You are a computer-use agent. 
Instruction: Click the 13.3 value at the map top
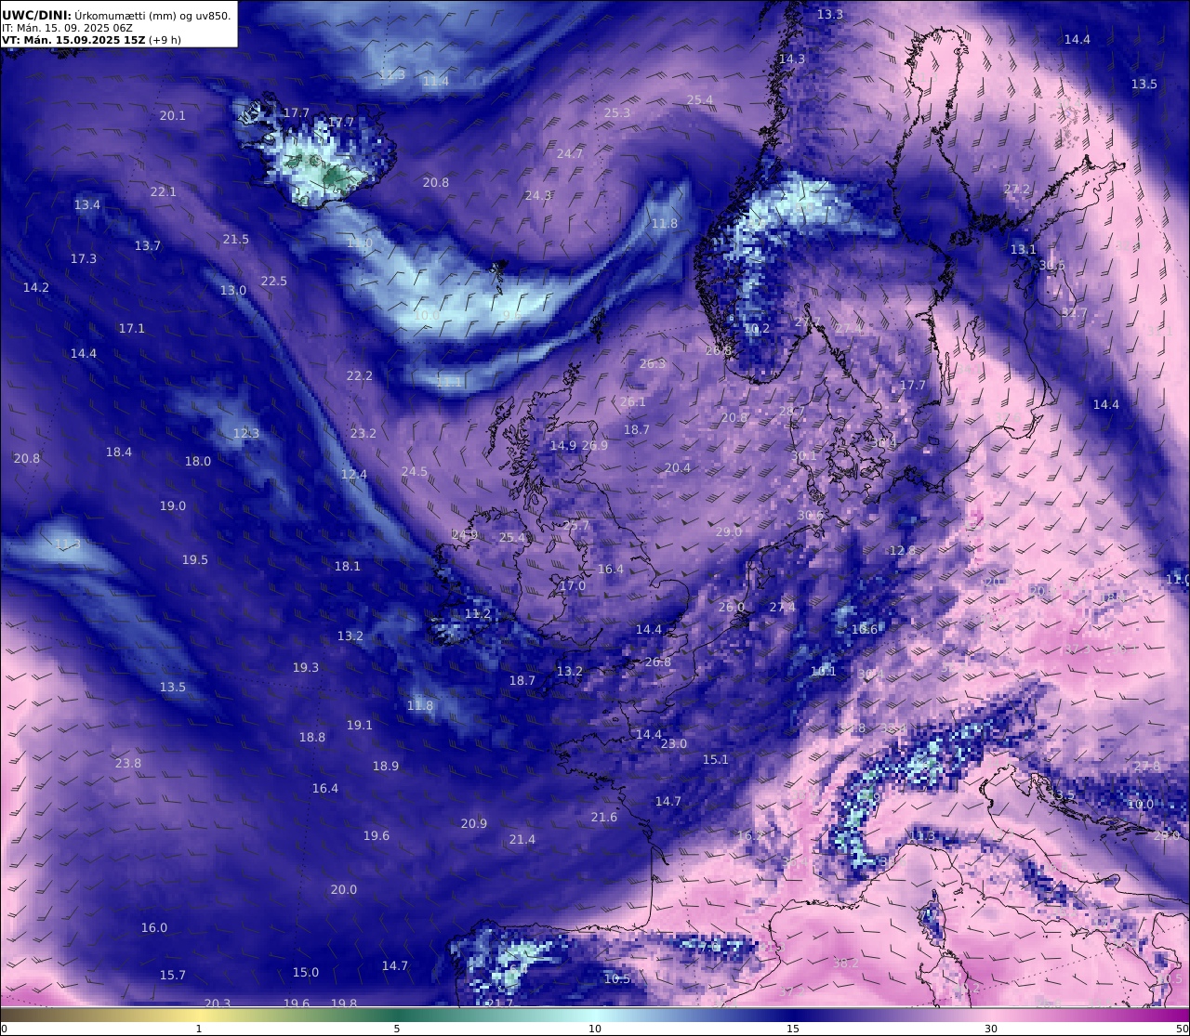point(830,15)
